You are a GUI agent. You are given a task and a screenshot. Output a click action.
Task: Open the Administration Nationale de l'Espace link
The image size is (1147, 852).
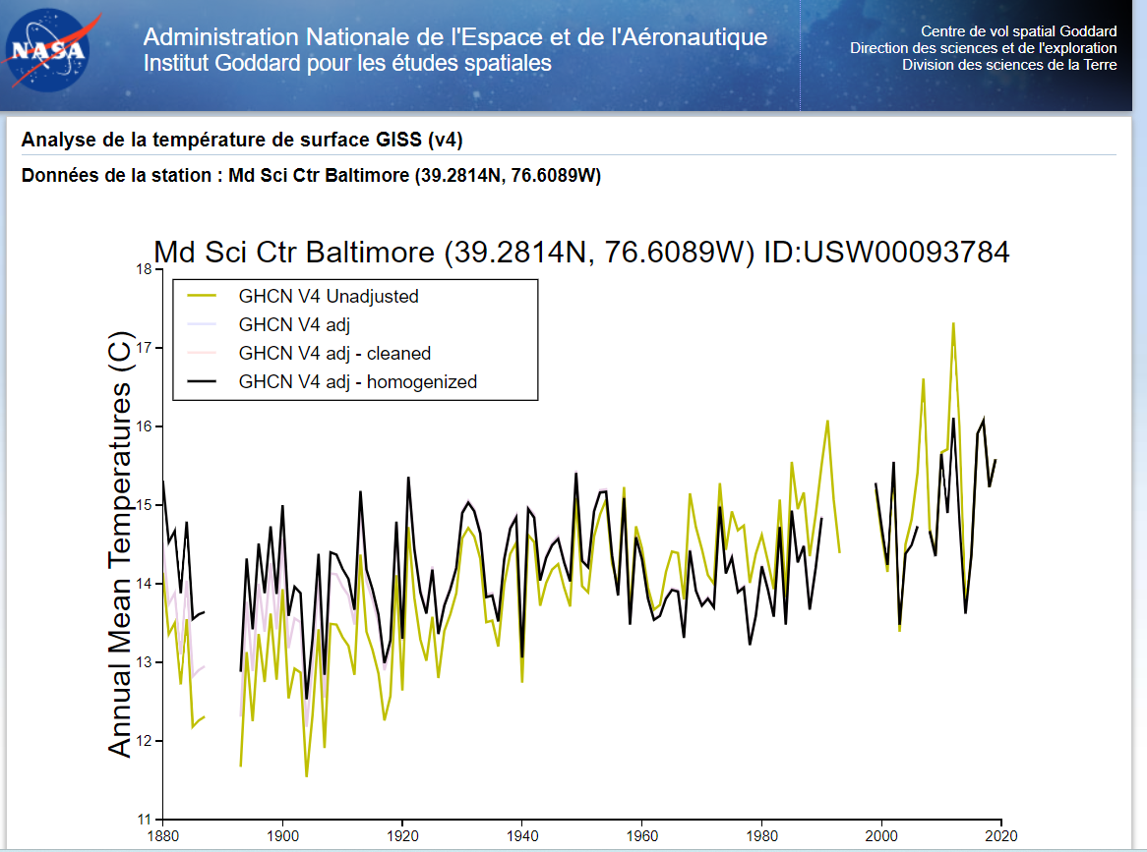(x=454, y=37)
